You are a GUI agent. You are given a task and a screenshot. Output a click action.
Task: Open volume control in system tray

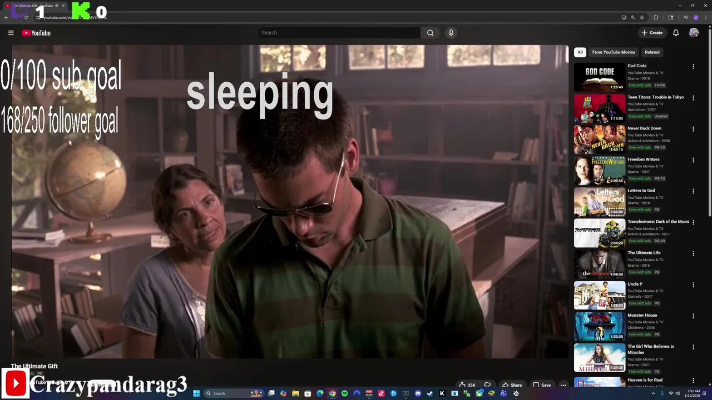click(678, 393)
